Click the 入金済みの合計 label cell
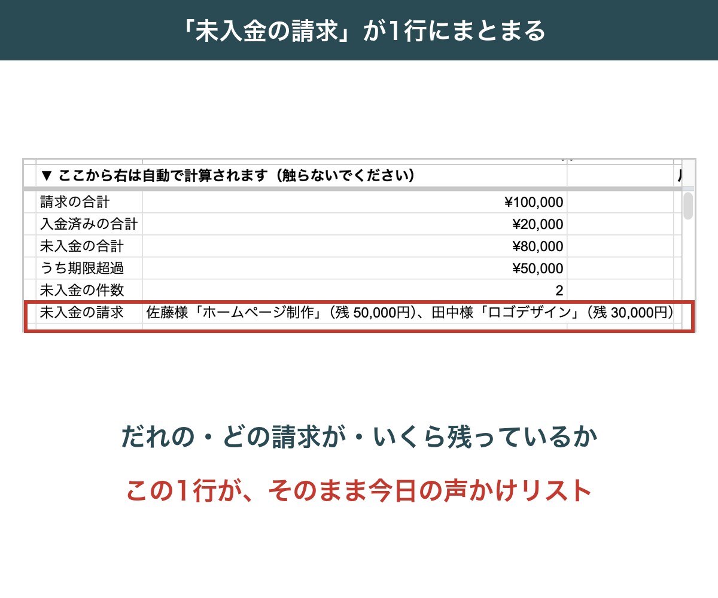This screenshot has width=718, height=598. pos(89,224)
